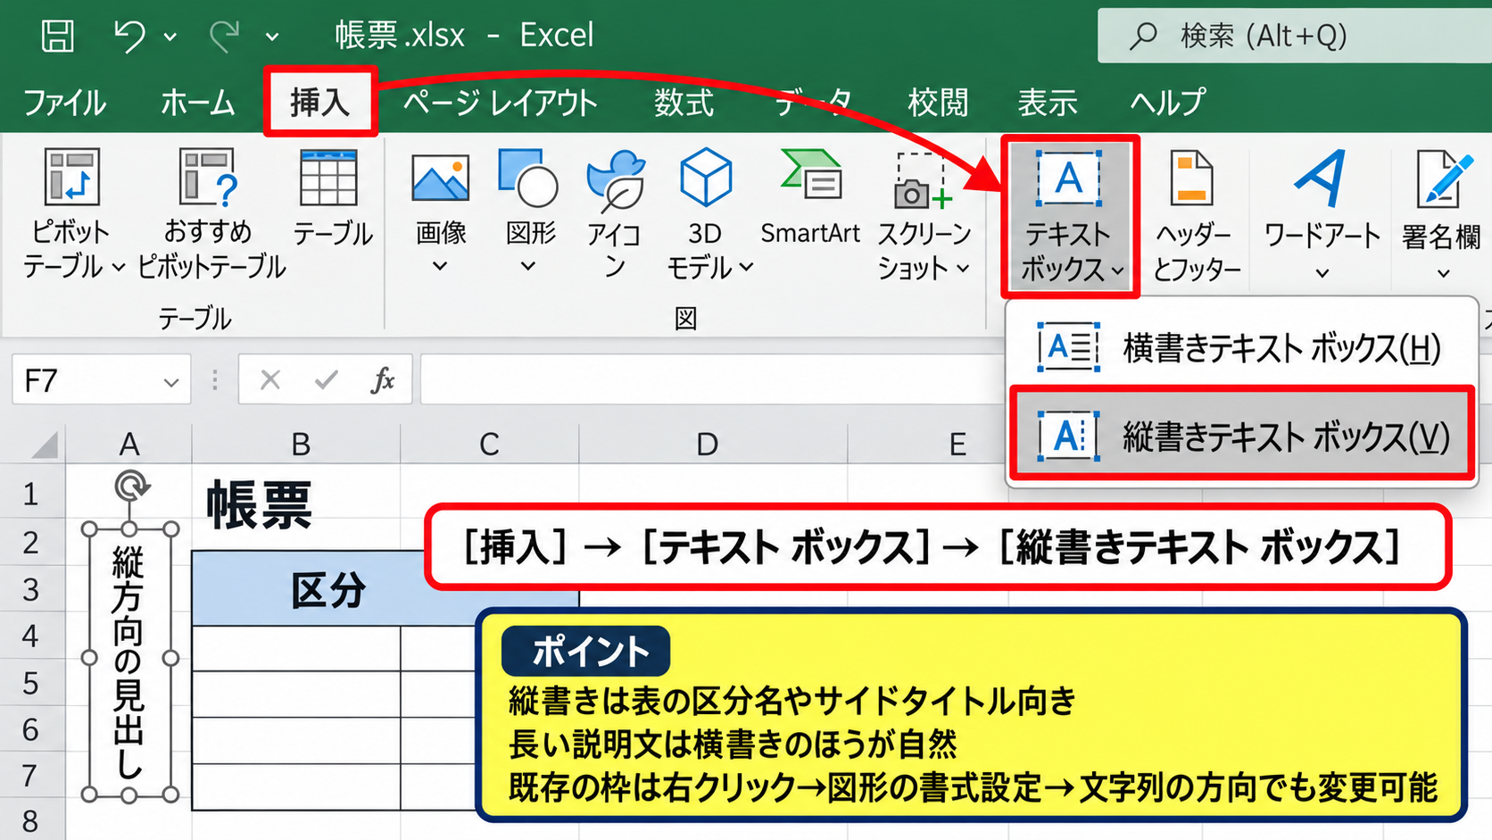Click the search box (検索)
Viewport: 1492px width, 840px height.
(x=1294, y=36)
